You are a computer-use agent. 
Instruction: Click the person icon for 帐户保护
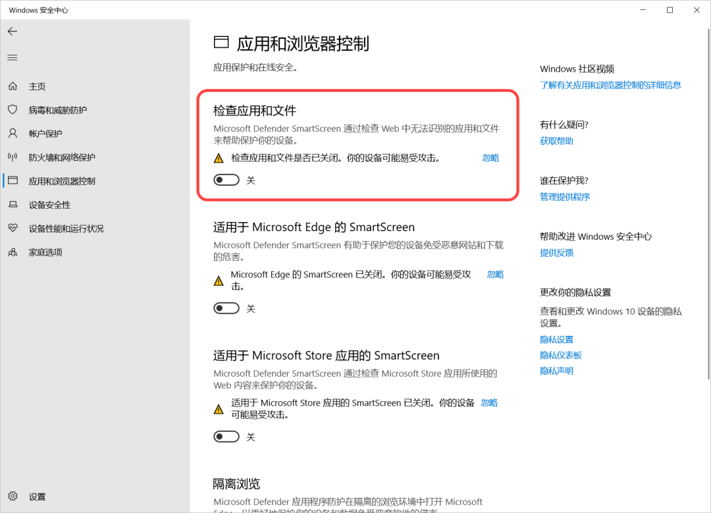pyautogui.click(x=13, y=133)
